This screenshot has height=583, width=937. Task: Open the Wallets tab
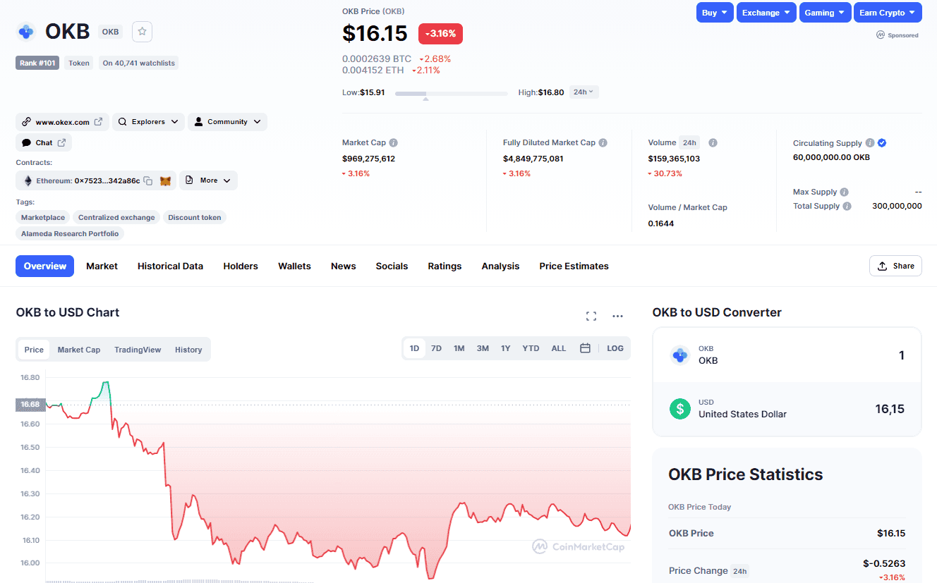(294, 266)
